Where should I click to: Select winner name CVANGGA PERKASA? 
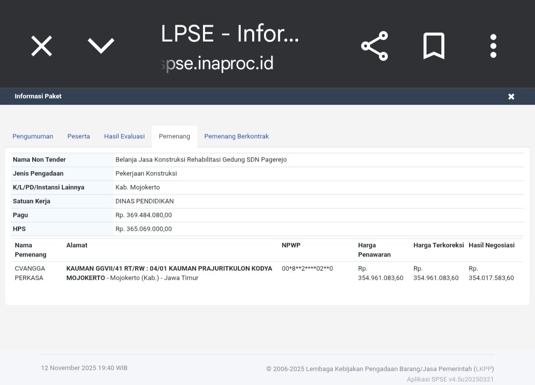pyautogui.click(x=30, y=273)
